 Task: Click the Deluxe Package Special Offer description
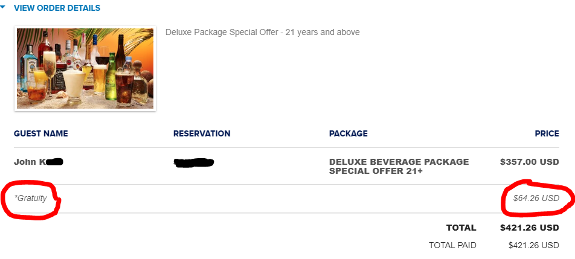pos(263,32)
